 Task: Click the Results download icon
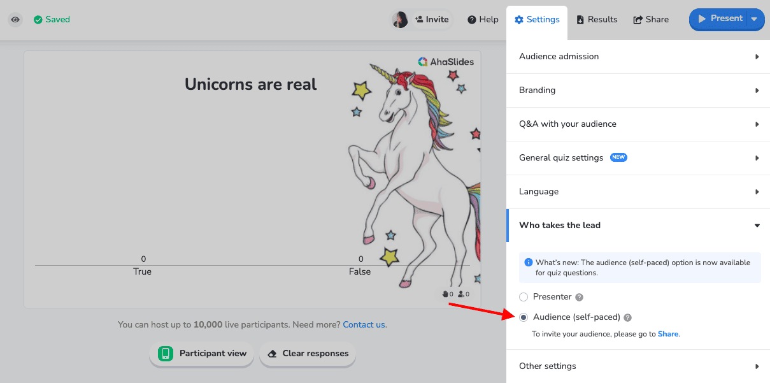[580, 20]
